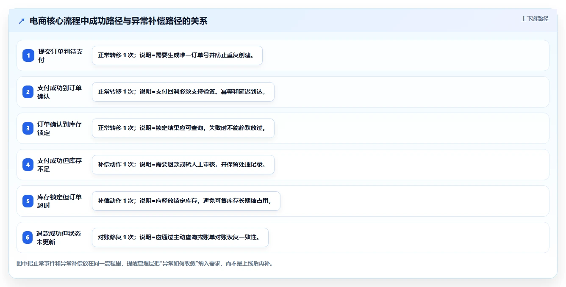The height and width of the screenshot is (287, 566).
Task: Select the 订单确认到库存锁定 step label
Action: tap(60, 128)
